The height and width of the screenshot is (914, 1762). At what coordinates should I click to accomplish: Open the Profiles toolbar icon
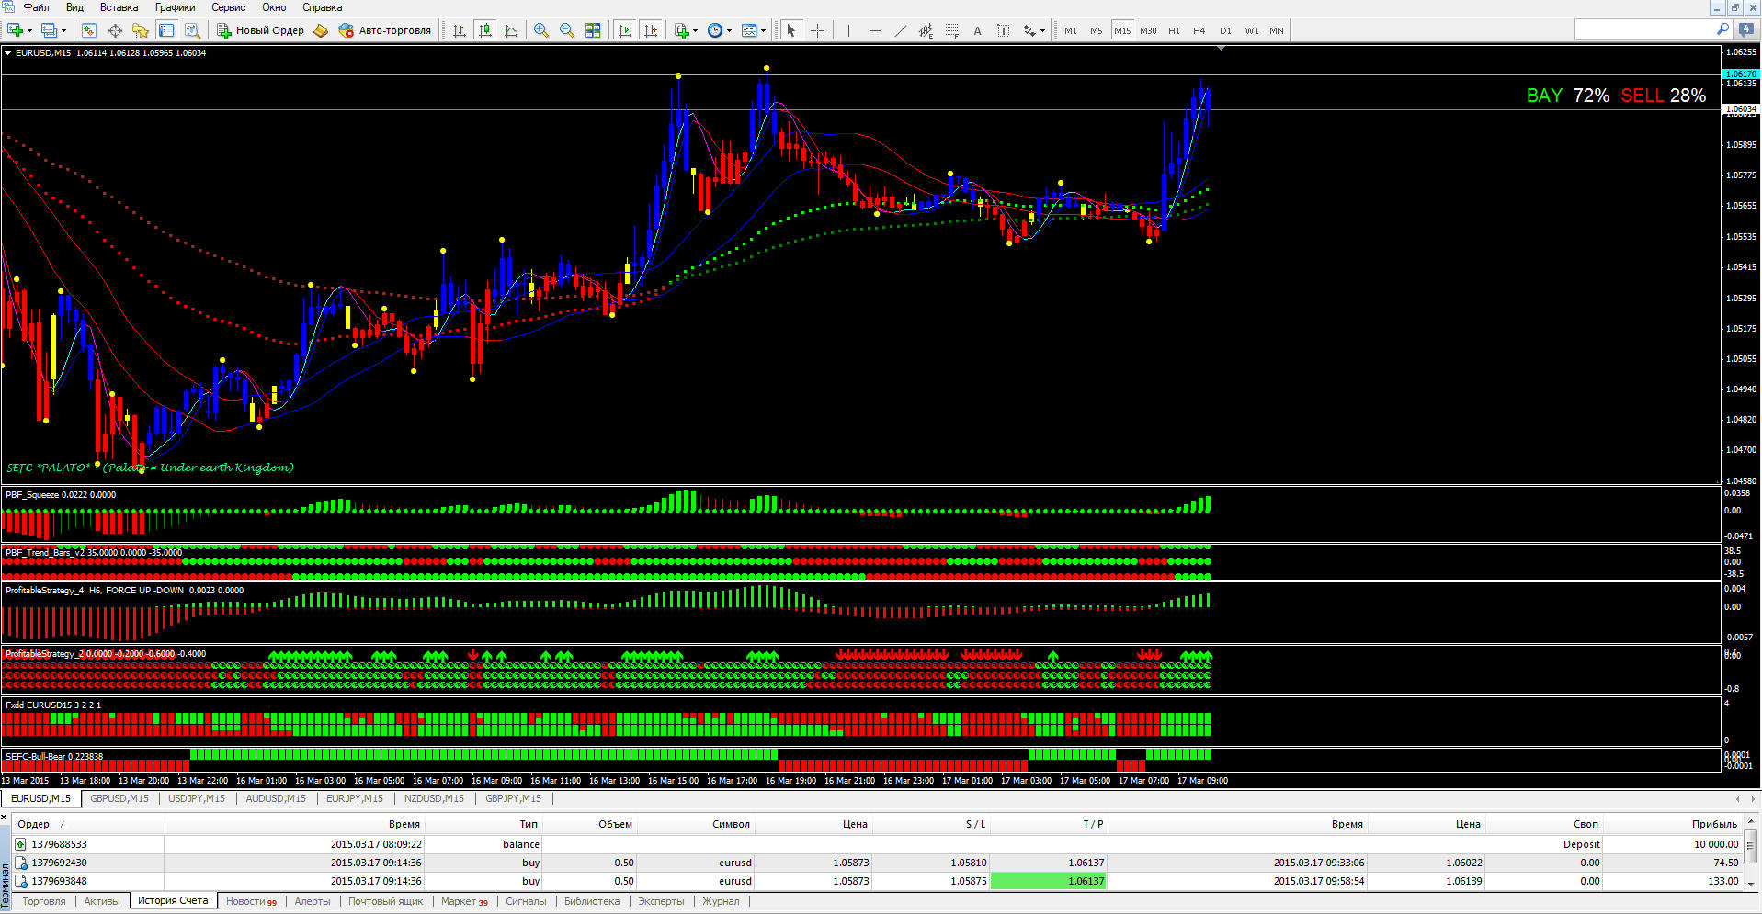click(50, 30)
